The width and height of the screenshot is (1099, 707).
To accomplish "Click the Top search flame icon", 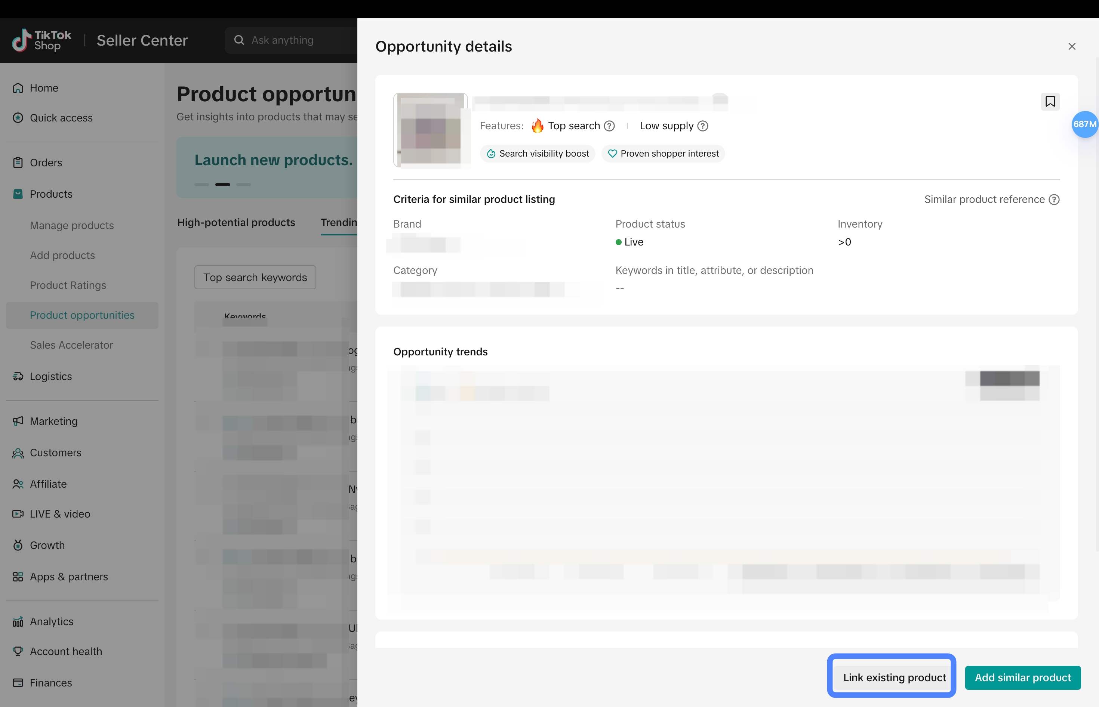I will pyautogui.click(x=537, y=125).
